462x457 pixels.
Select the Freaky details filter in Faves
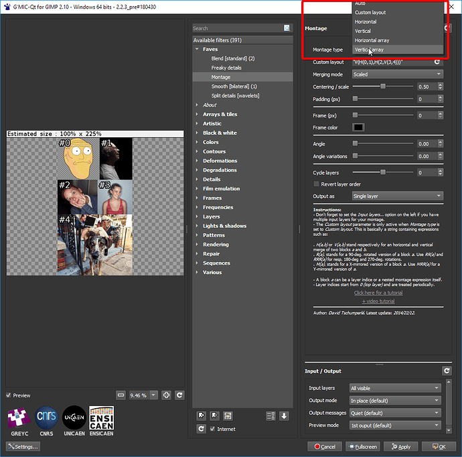click(227, 68)
